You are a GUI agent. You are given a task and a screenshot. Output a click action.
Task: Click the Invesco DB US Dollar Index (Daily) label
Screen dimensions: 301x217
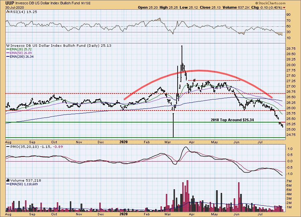click(x=61, y=45)
